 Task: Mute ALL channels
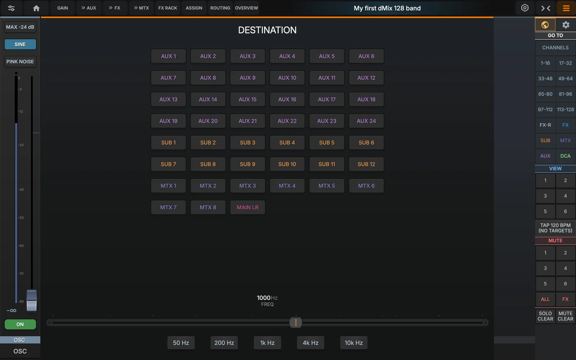pos(545,299)
